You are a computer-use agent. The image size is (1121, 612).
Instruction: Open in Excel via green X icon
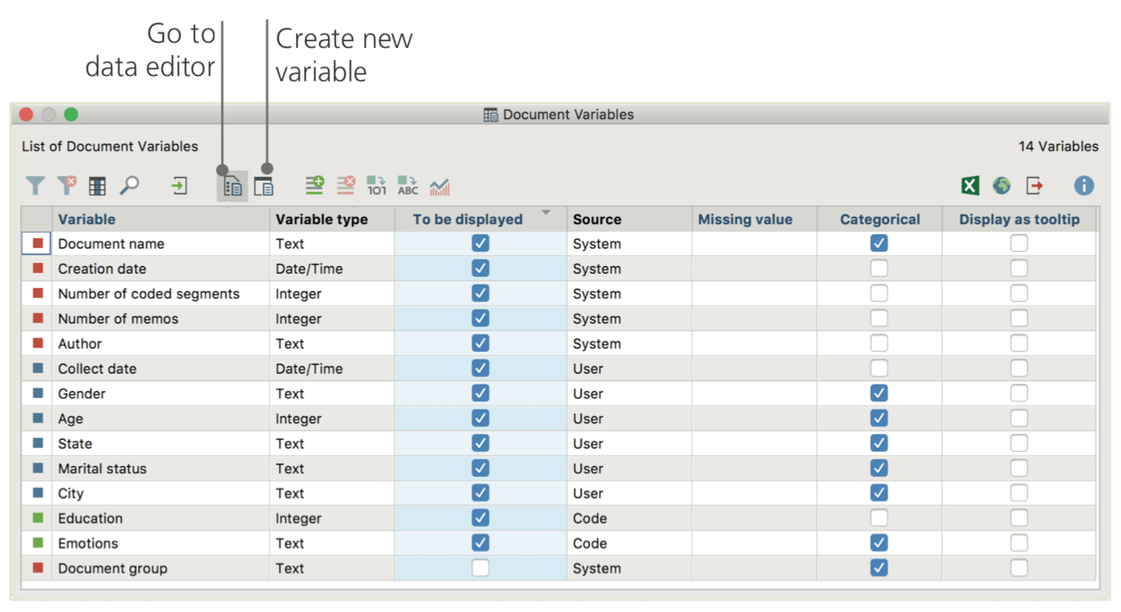click(x=970, y=185)
